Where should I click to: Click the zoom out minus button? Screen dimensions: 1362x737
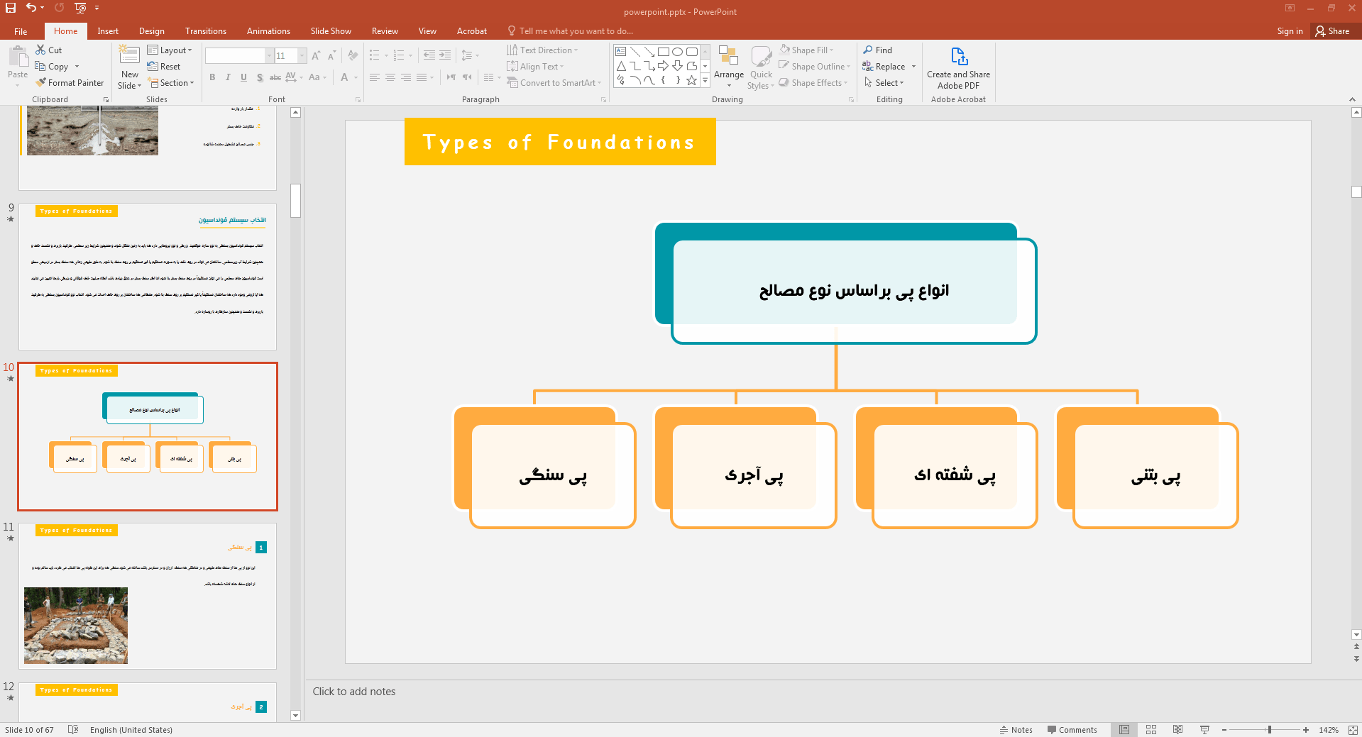point(1224,729)
